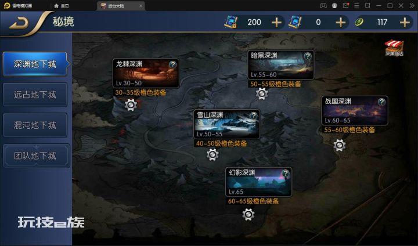This screenshot has width=418, height=246.
Task: Click the help icon on 暗黑深渊 card
Action: point(308,56)
